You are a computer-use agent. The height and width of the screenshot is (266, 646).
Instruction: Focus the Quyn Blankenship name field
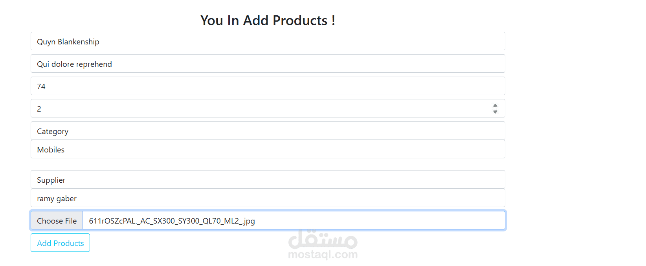(x=268, y=41)
